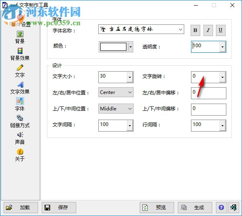This screenshot has height=216, width=242.
Task: Click the app icon in title bar
Action: (5, 5)
